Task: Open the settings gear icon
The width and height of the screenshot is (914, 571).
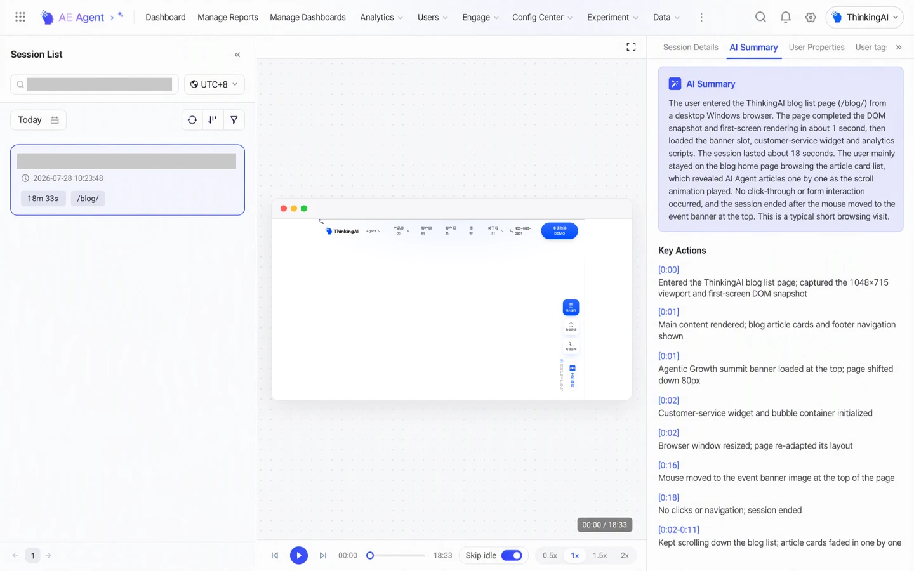Action: pos(811,17)
